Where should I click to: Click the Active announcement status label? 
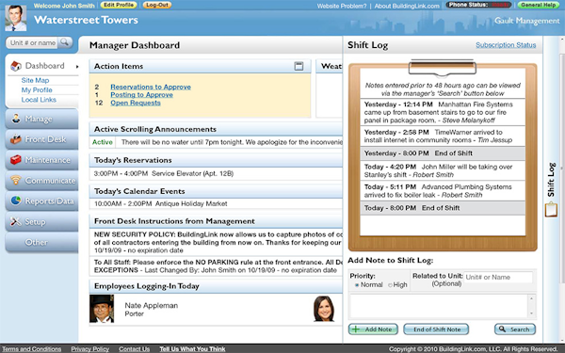click(103, 142)
